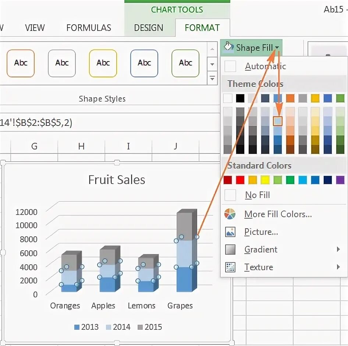Viewport: 348px width, 346px height.
Task: Pick orange theme color in top row
Action: coord(290,98)
